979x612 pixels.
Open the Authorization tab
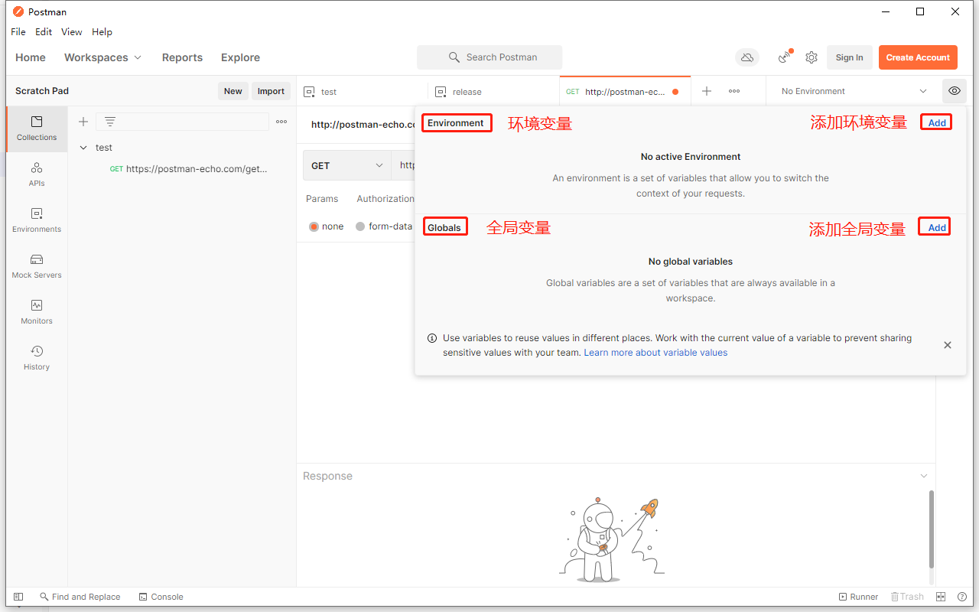pos(385,199)
